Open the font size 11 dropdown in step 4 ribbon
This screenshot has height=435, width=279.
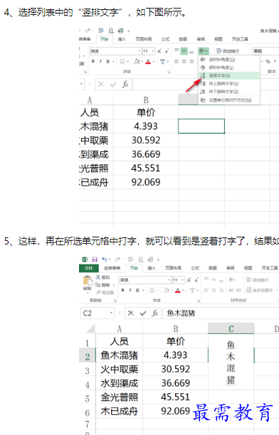[x=153, y=51]
